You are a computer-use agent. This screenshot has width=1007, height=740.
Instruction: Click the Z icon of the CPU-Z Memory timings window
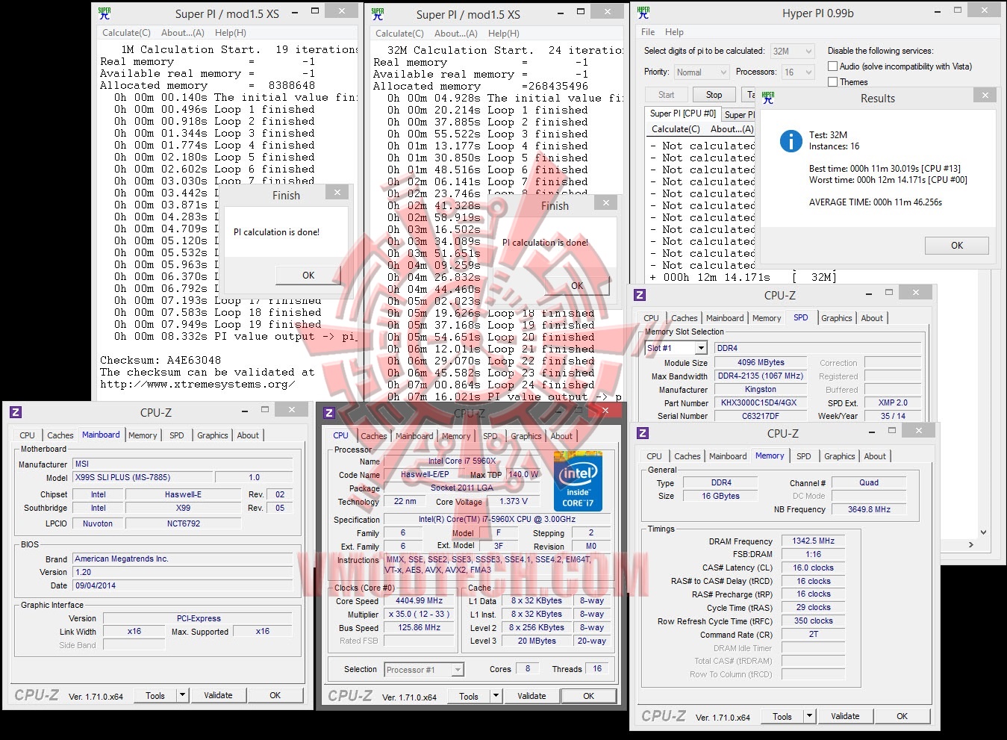coord(643,433)
